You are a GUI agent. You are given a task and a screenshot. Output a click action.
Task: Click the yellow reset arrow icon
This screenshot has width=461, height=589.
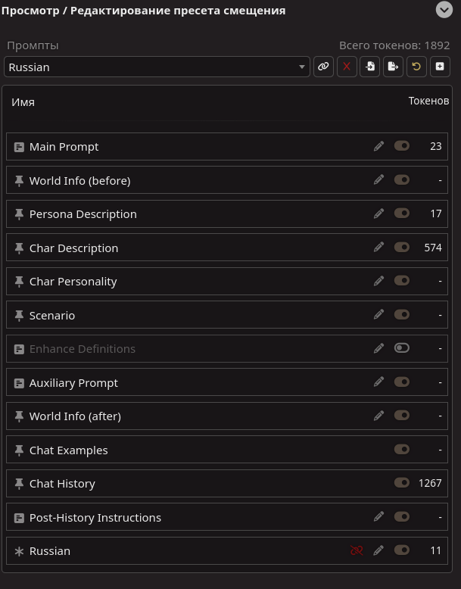tap(416, 67)
